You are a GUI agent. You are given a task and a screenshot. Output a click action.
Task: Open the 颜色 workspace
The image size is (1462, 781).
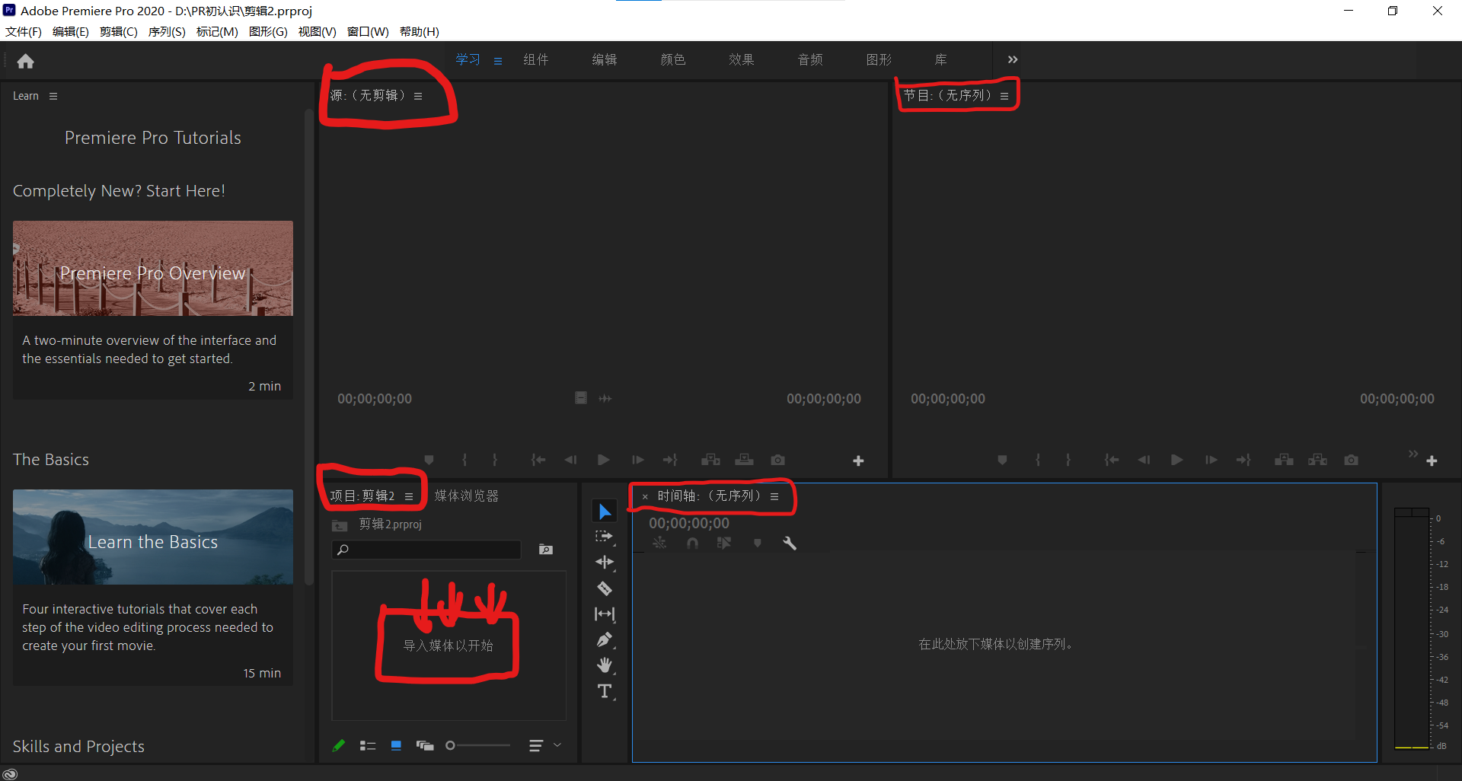coord(672,59)
